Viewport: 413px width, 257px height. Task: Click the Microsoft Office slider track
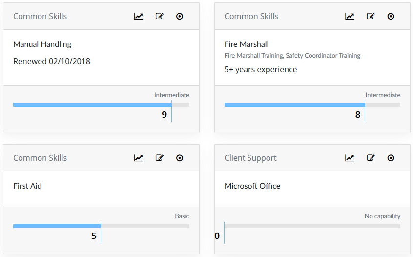tap(312, 226)
